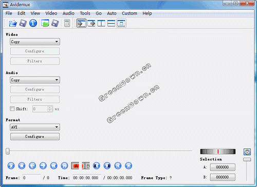This screenshot has height=187, width=257.
Task: Select output display mode toolbar icon
Action: (91, 23)
